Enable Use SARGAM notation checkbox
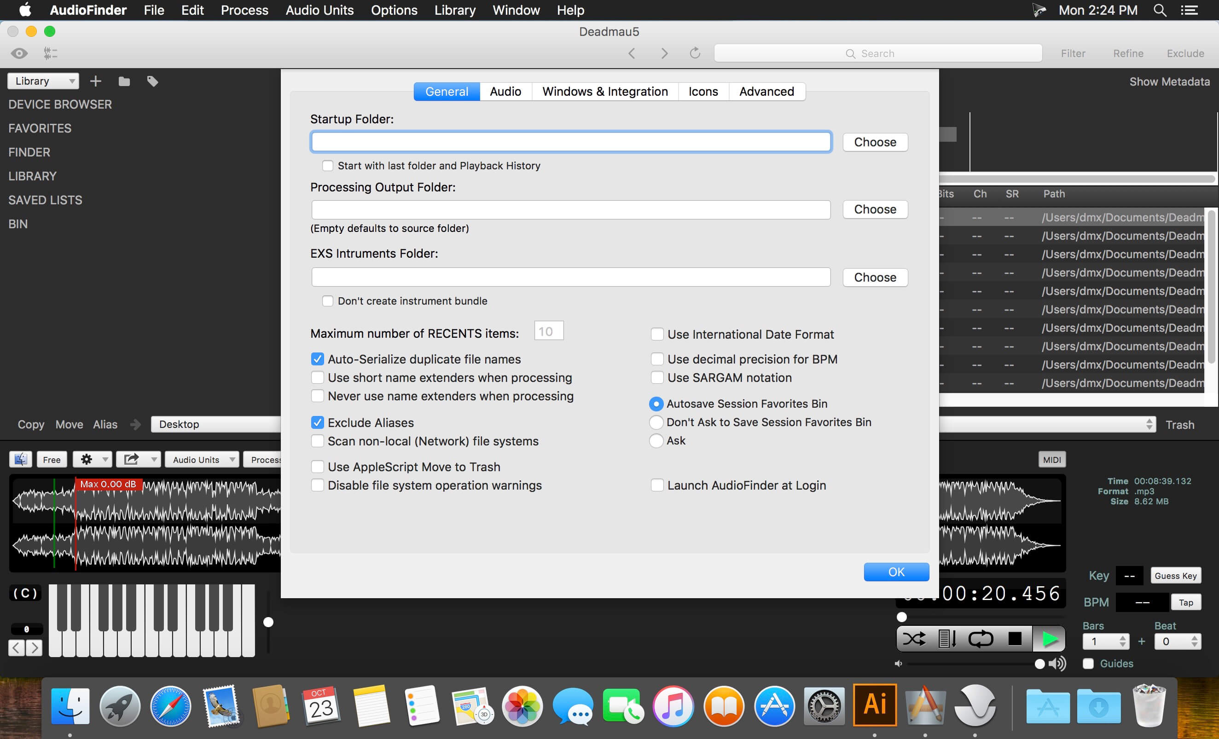This screenshot has height=739, width=1219. 657,378
